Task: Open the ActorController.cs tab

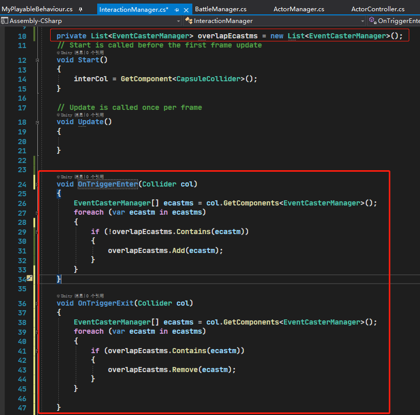Action: [x=378, y=9]
